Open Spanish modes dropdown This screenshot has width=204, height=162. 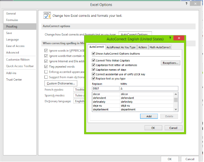(79, 96)
